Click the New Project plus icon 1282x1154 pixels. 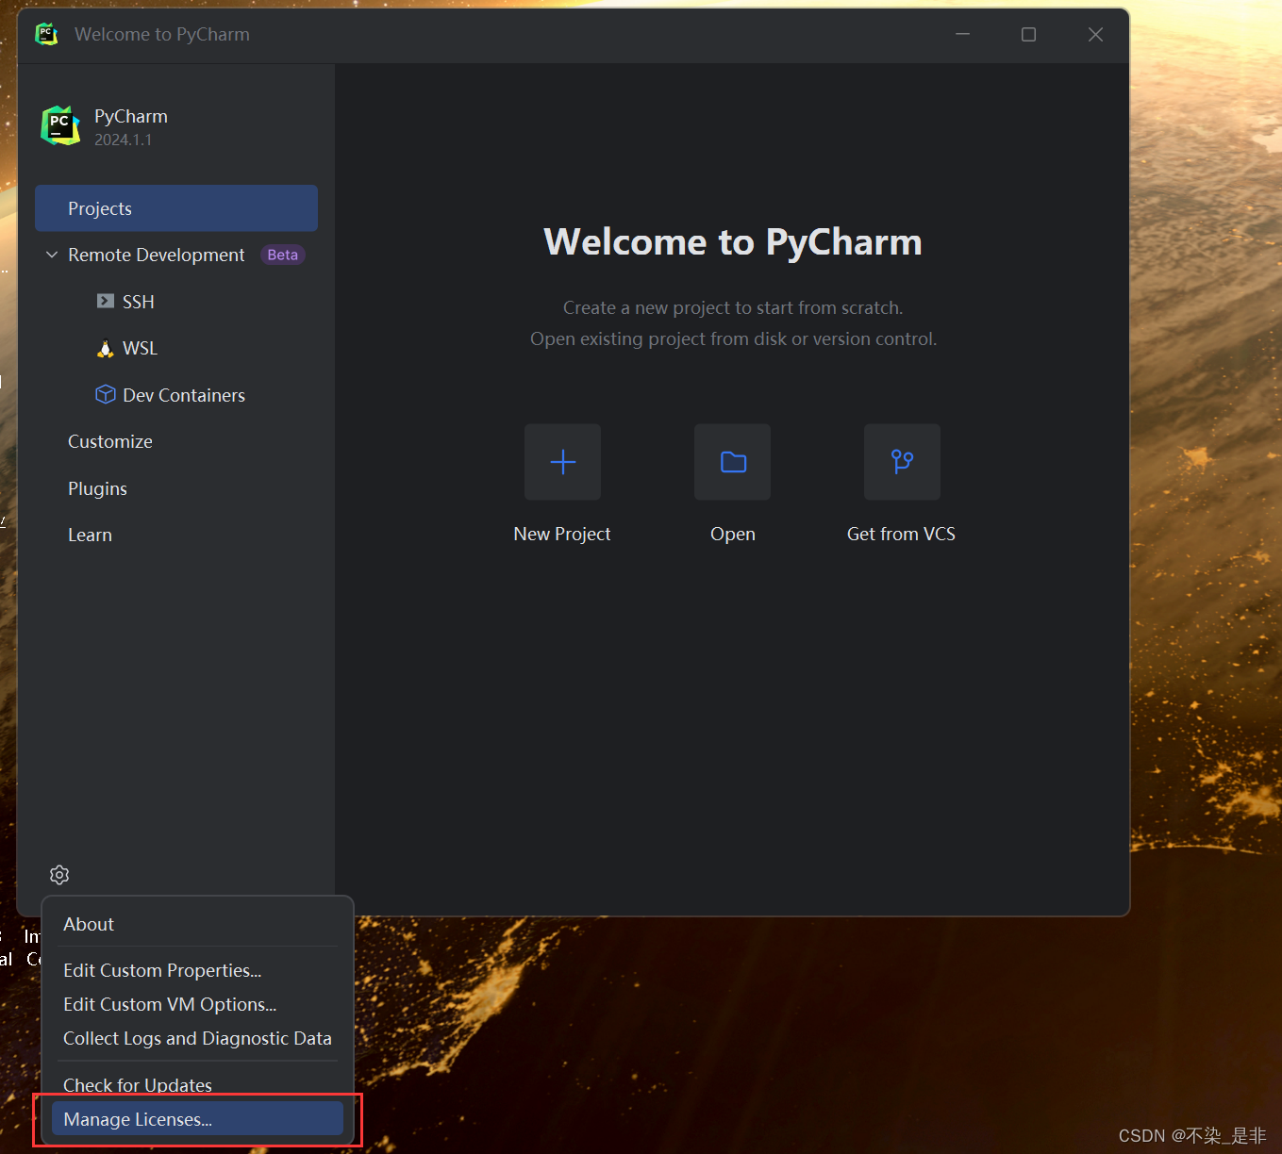[x=562, y=462]
